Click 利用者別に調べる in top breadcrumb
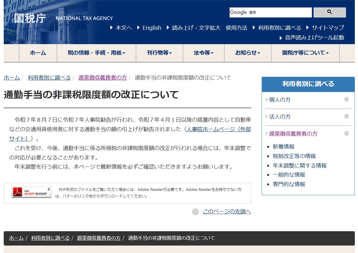The width and height of the screenshot is (358, 253). click(49, 78)
